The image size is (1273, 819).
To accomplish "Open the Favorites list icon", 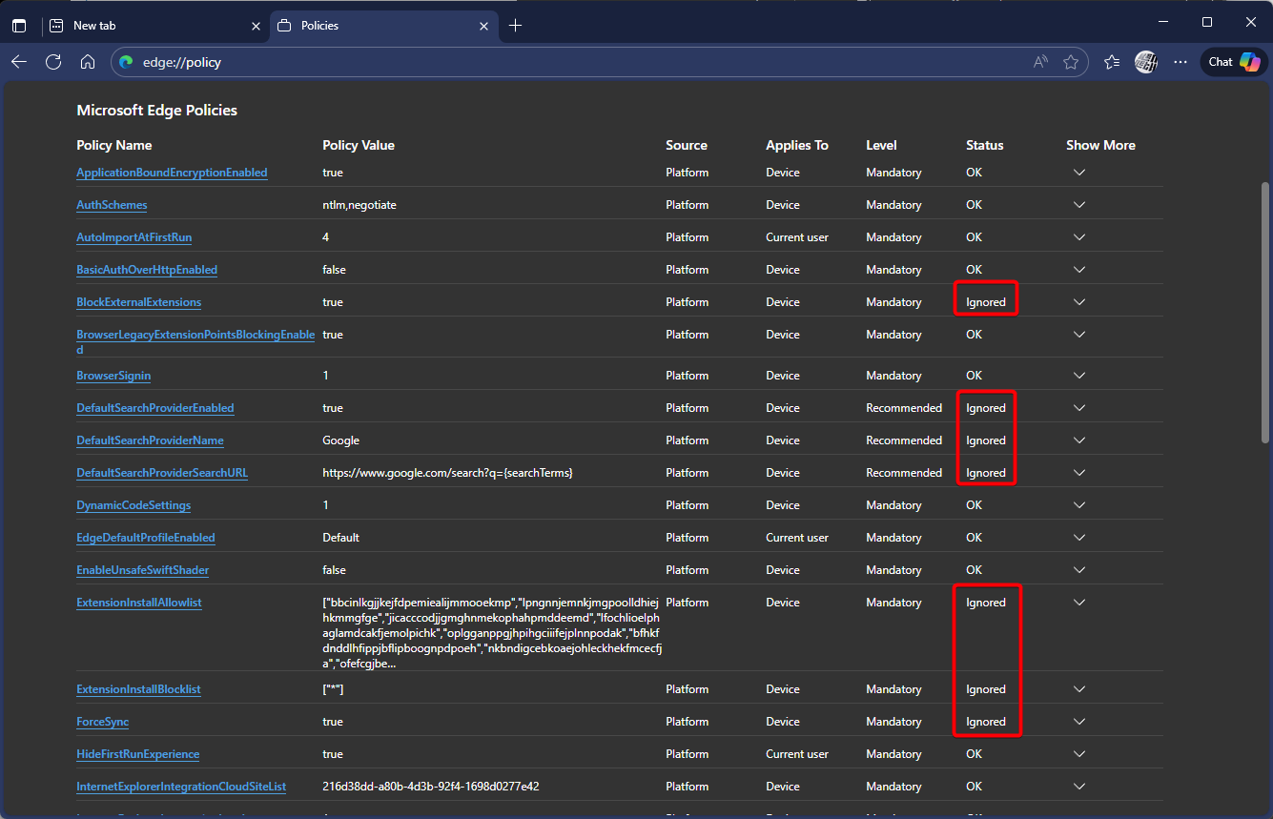I will click(1112, 62).
